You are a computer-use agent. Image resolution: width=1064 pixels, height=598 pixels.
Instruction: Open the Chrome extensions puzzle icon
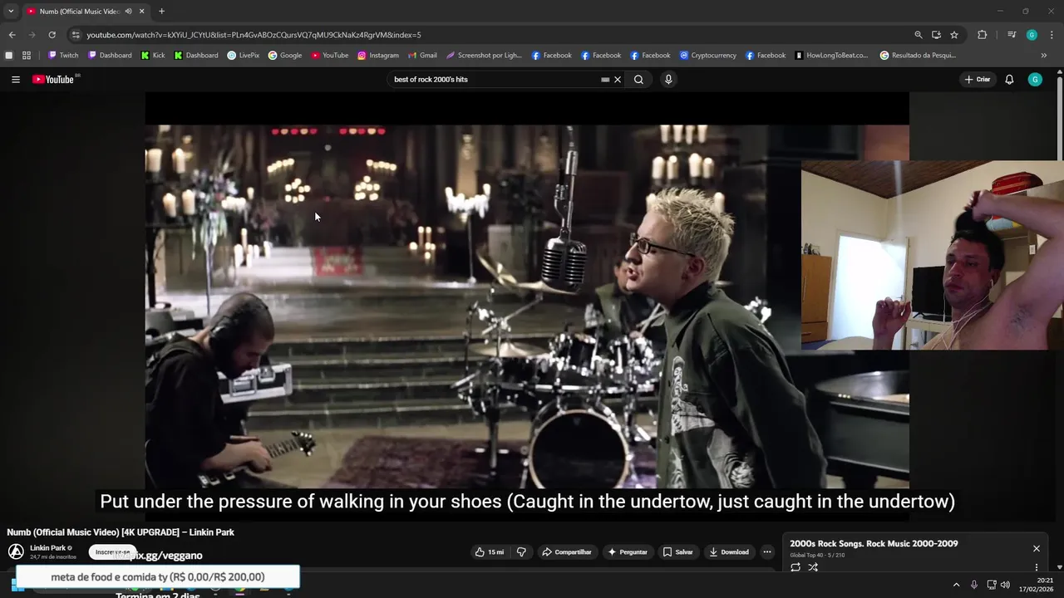983,35
